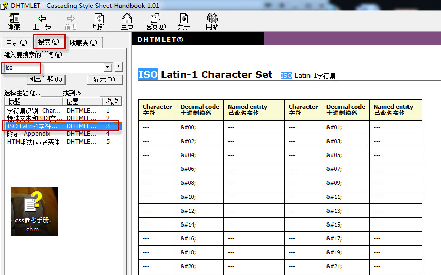Select the 搜索 (Search) tab
This screenshot has width=441, height=275.
[x=48, y=42]
